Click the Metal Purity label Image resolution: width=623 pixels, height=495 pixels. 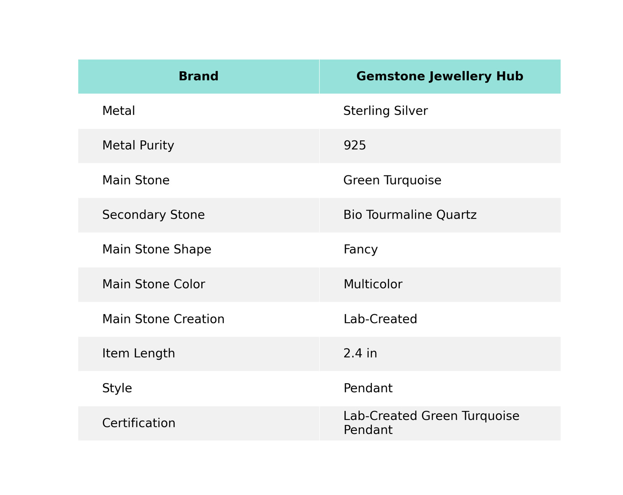[x=138, y=146]
